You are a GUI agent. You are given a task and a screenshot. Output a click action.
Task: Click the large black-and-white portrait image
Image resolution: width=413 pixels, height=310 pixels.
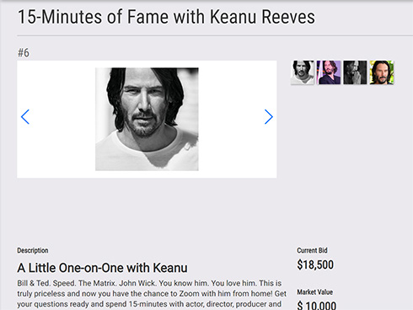[x=147, y=119]
